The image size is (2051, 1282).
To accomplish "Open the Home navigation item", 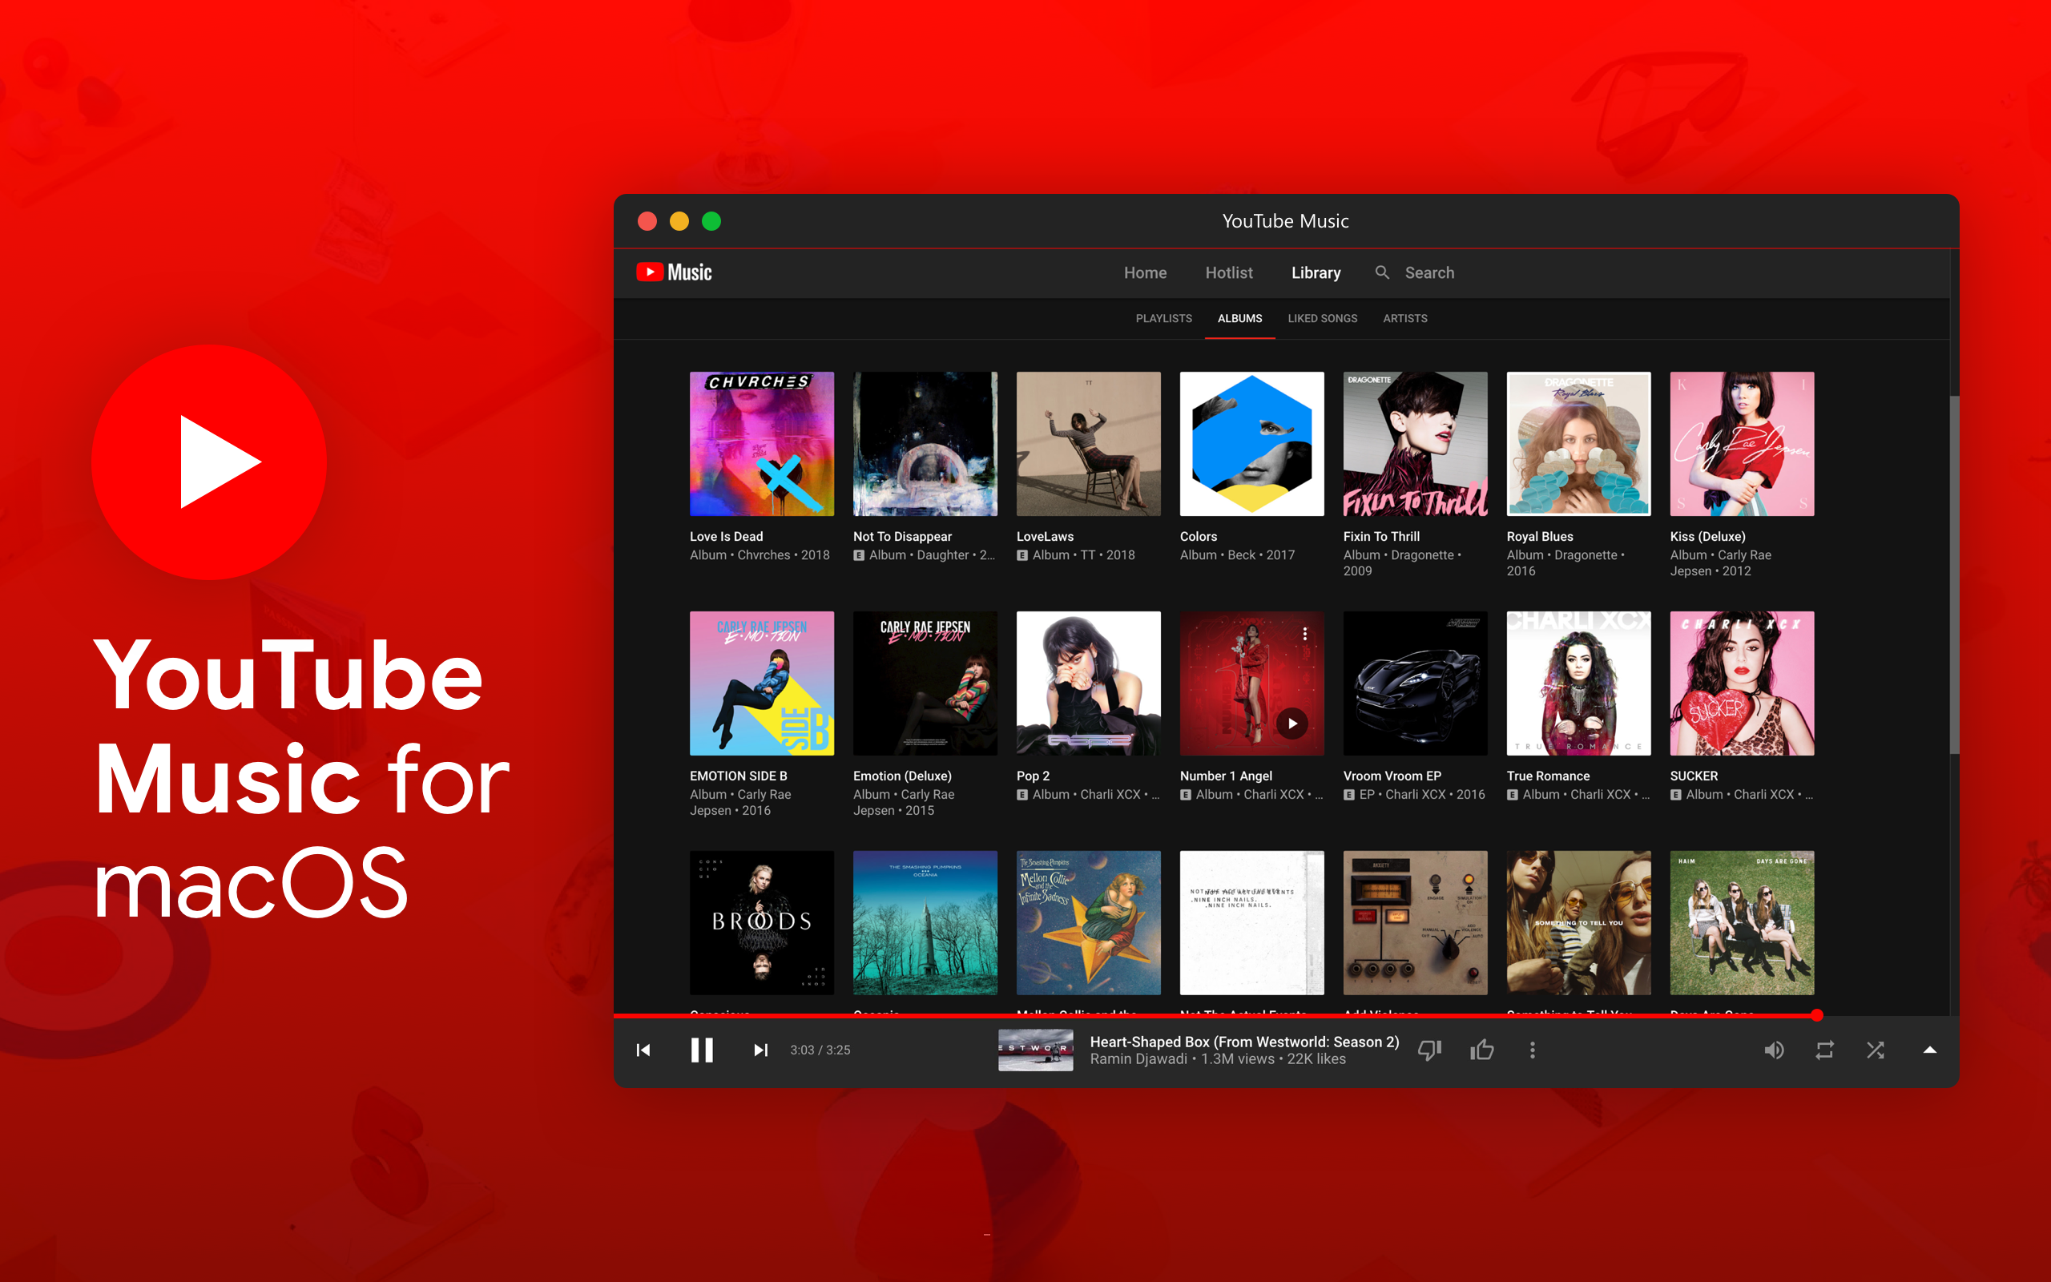I will tap(1144, 272).
